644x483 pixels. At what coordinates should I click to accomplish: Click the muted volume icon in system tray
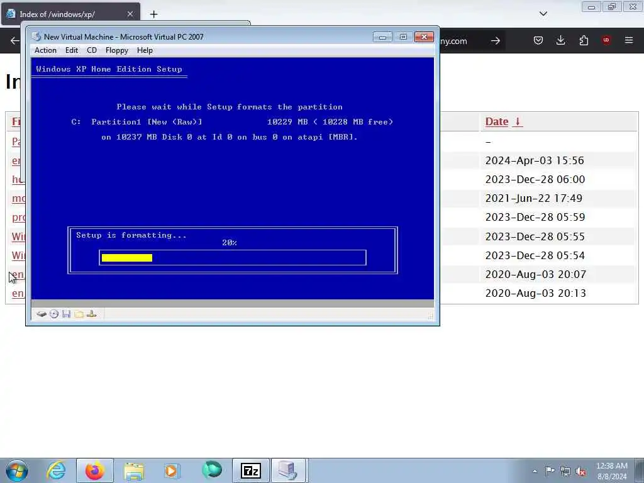click(580, 471)
